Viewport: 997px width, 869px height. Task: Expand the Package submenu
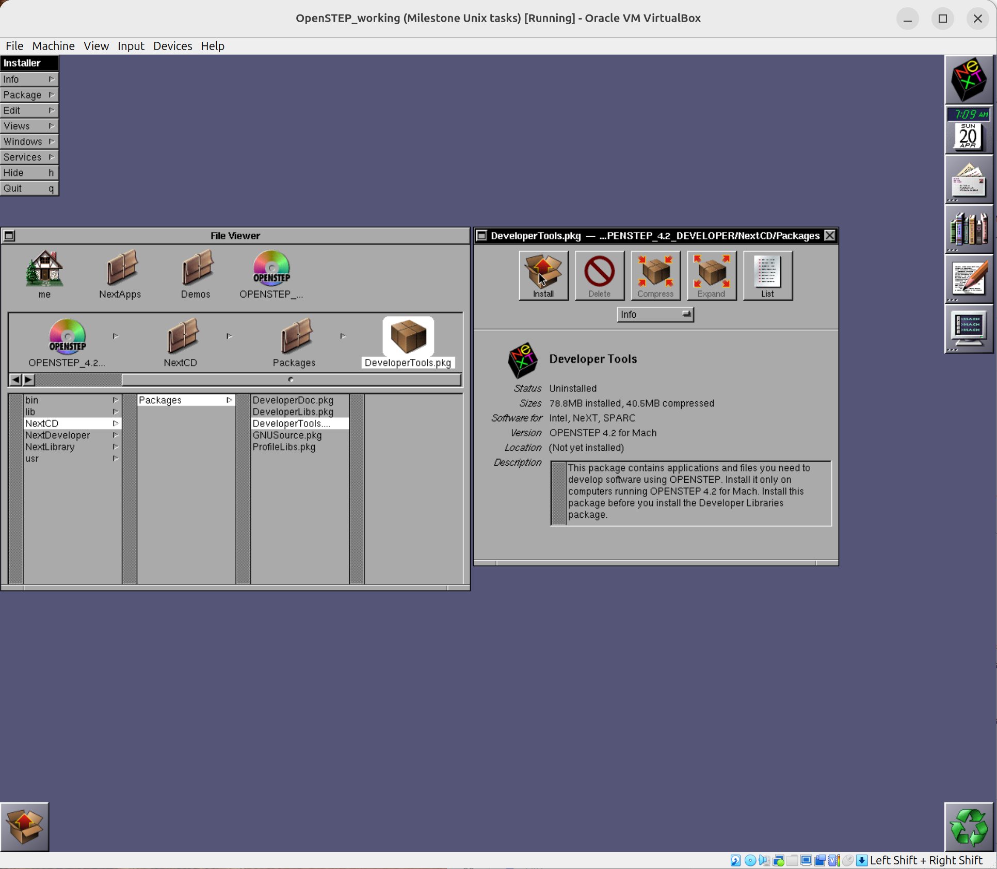[x=29, y=95]
